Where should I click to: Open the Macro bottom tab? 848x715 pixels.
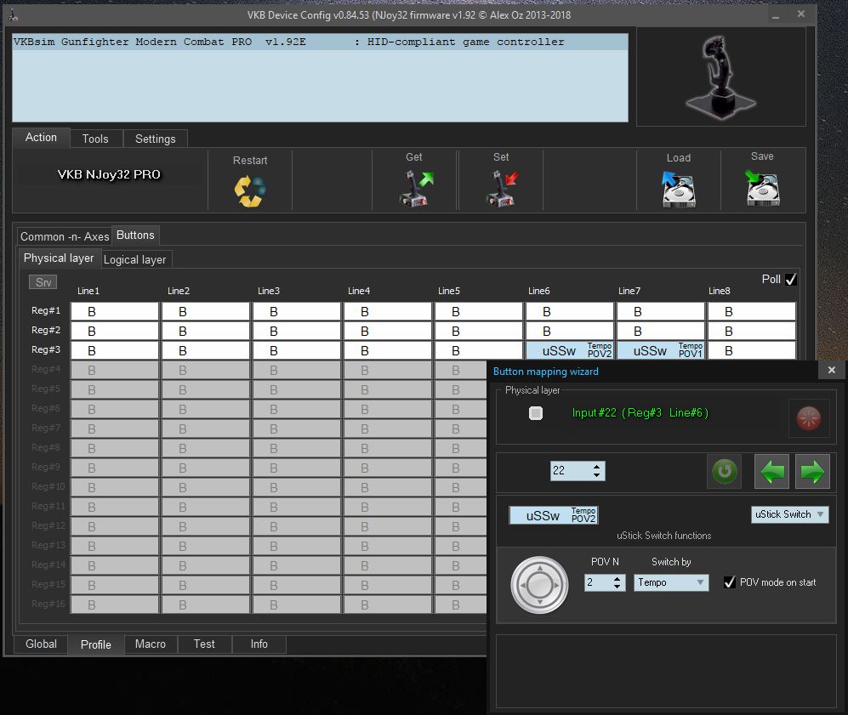[151, 644]
